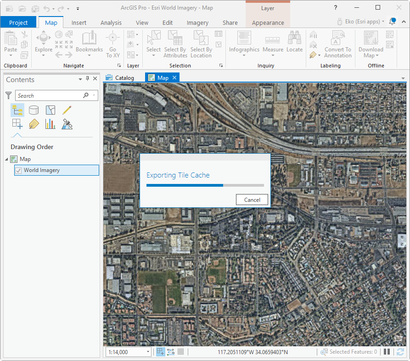The width and height of the screenshot is (410, 361).
Task: List by Data Source in Contents
Action: (34, 110)
